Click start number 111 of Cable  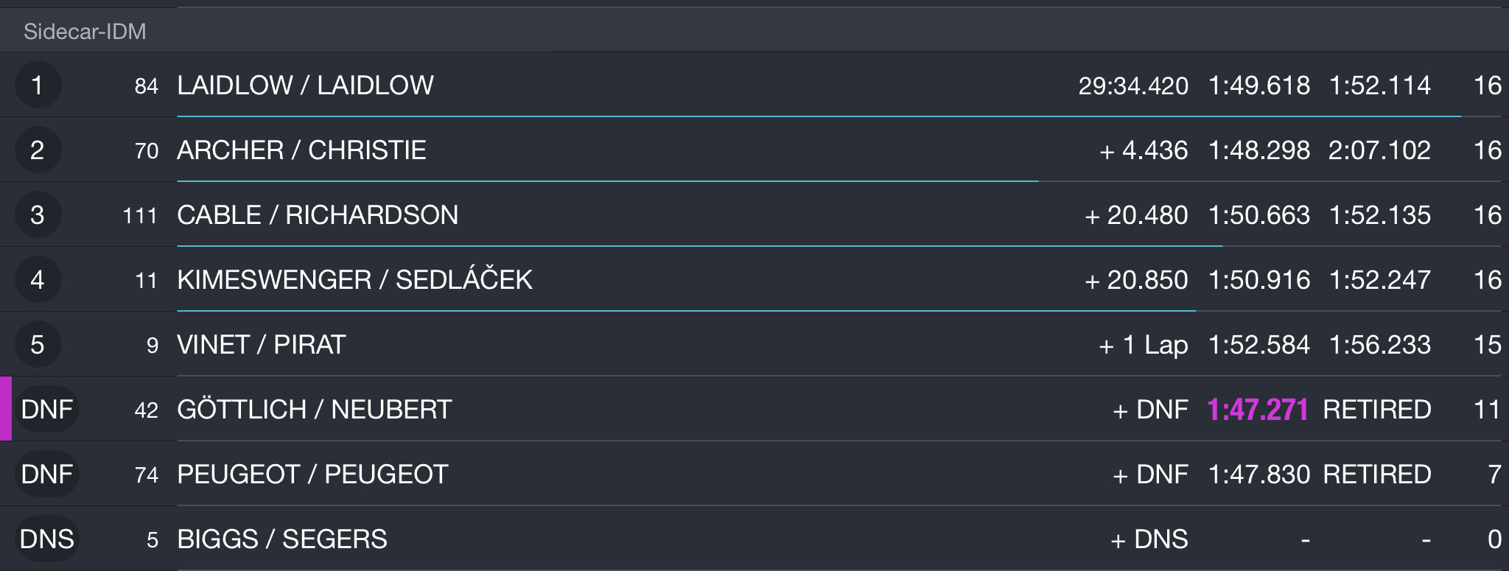[x=140, y=216]
